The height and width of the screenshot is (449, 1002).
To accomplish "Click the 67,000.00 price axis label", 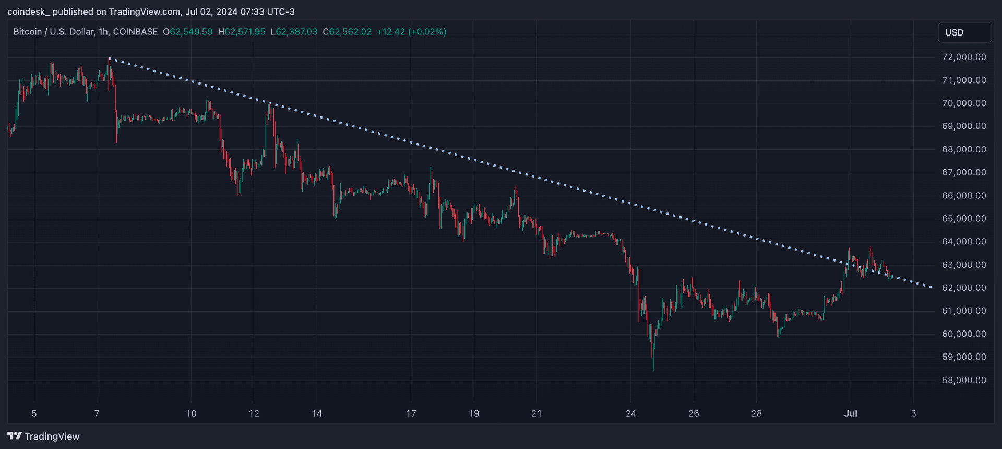I will tap(964, 172).
